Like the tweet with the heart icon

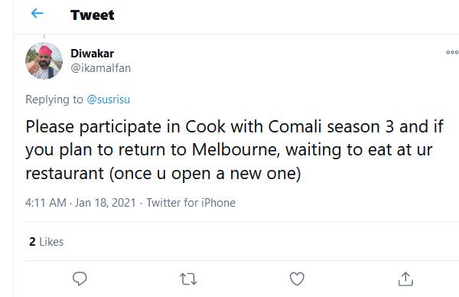(297, 279)
